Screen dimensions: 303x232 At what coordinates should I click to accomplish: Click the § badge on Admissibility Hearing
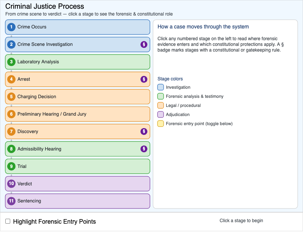point(144,149)
